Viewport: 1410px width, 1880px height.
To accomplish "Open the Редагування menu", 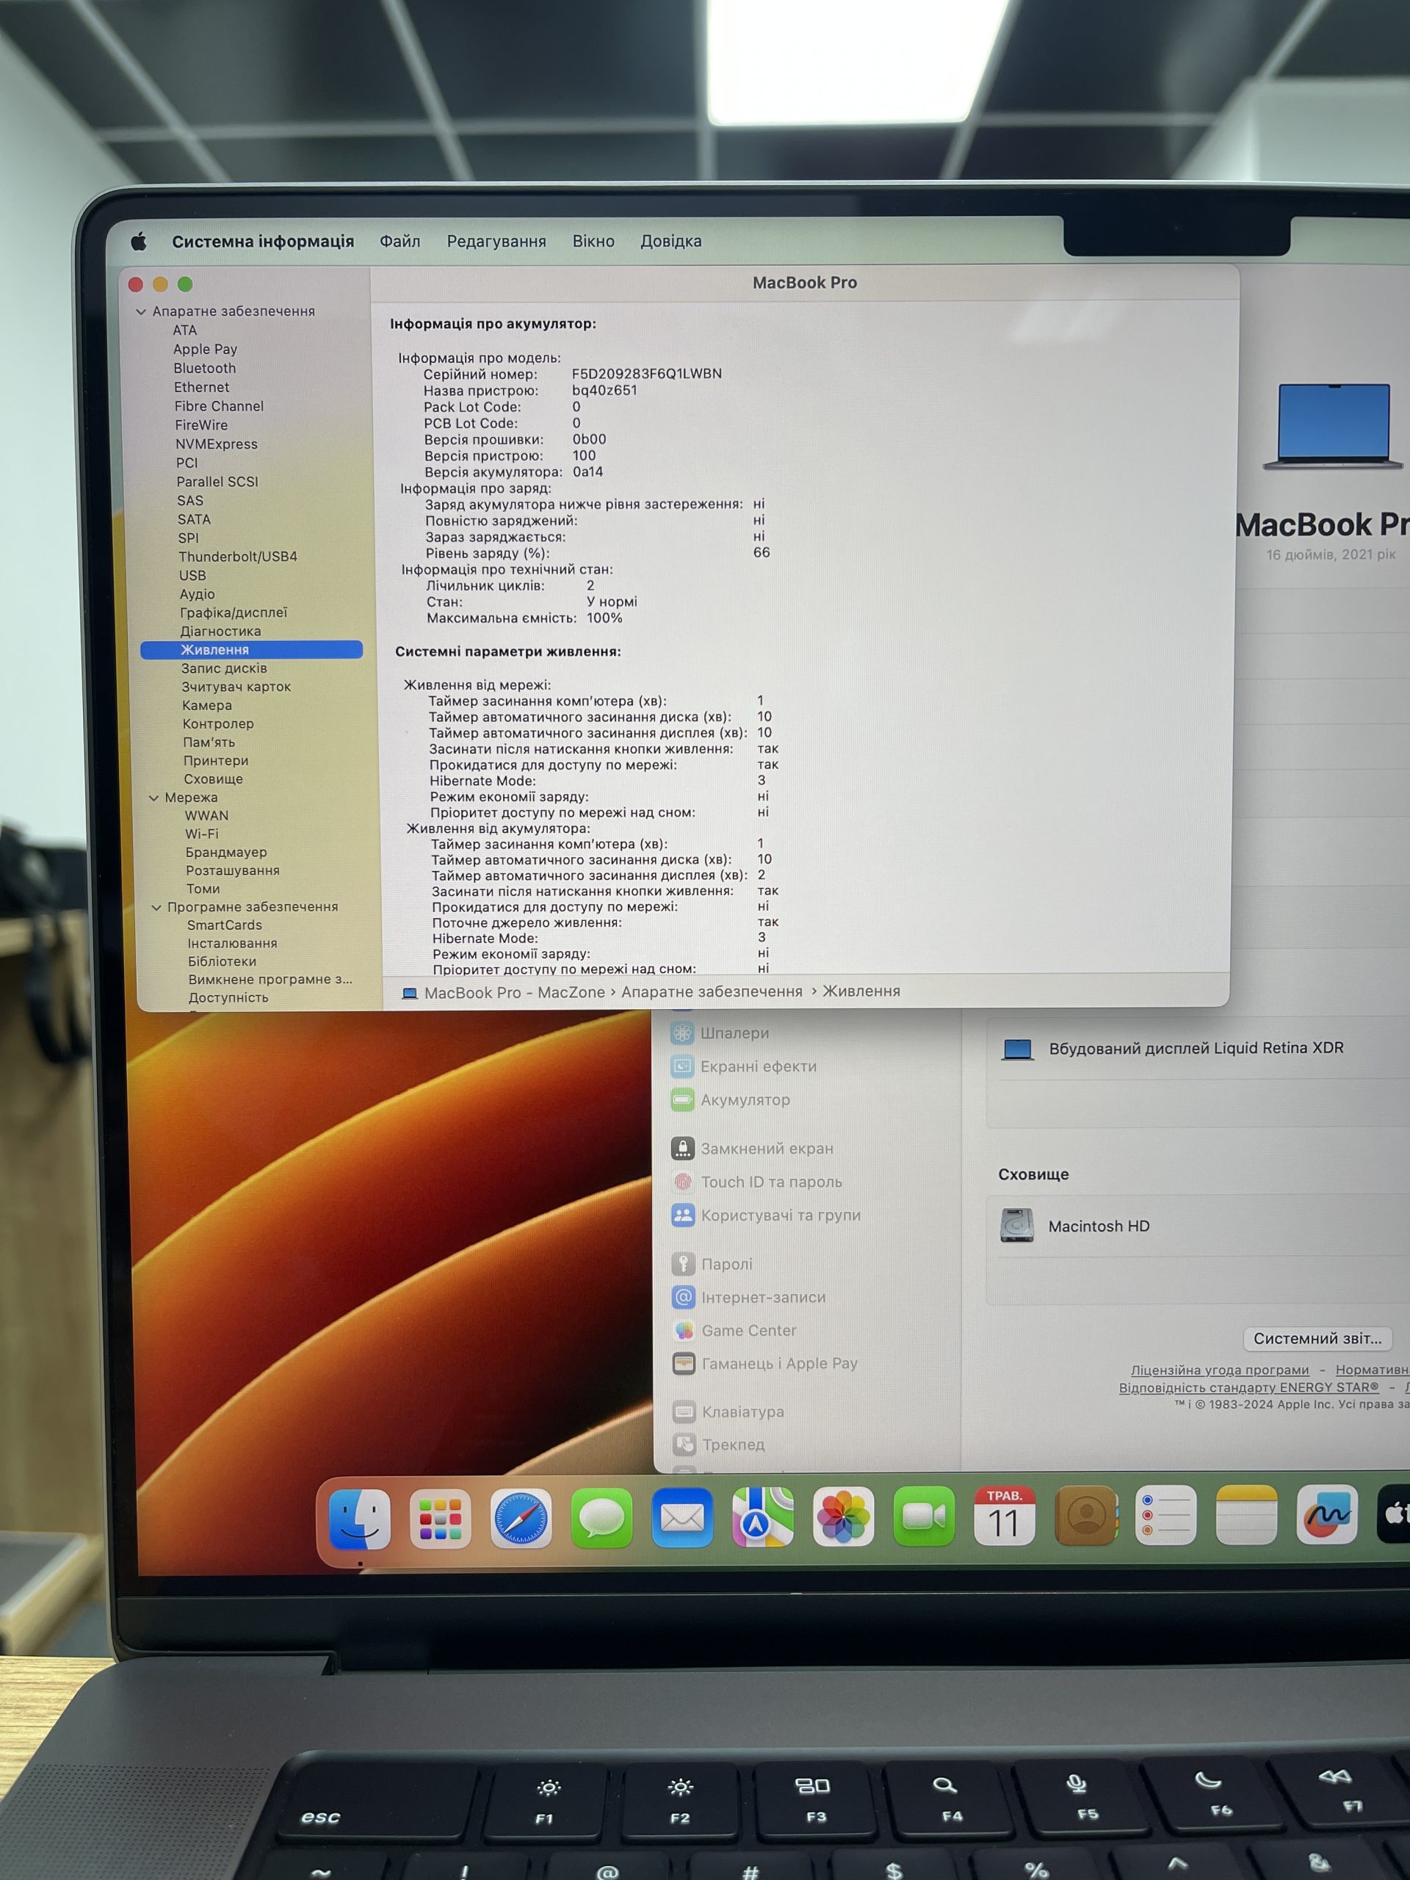I will coord(496,242).
